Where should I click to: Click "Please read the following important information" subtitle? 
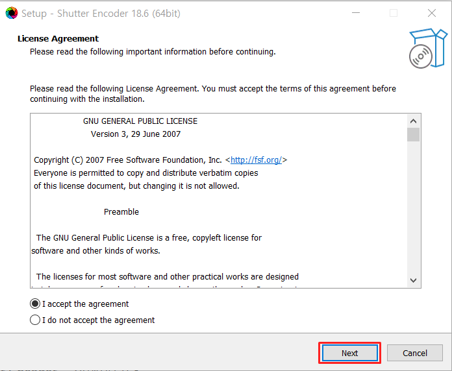pyautogui.click(x=153, y=52)
